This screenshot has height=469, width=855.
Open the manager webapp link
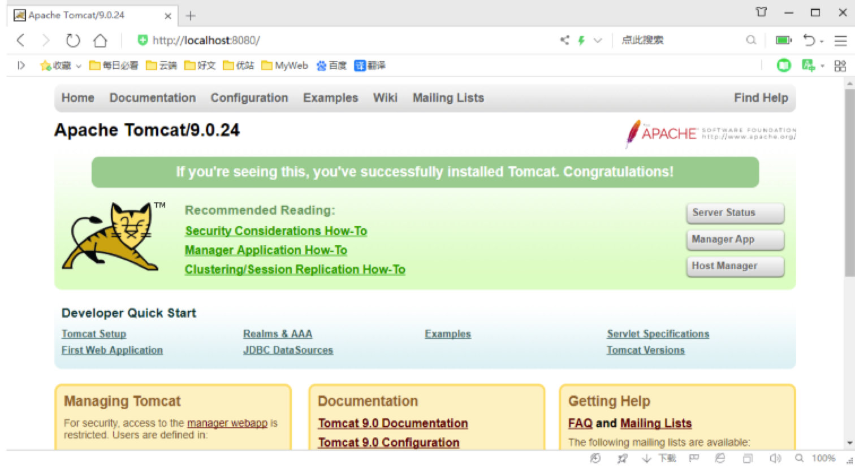[x=227, y=423]
